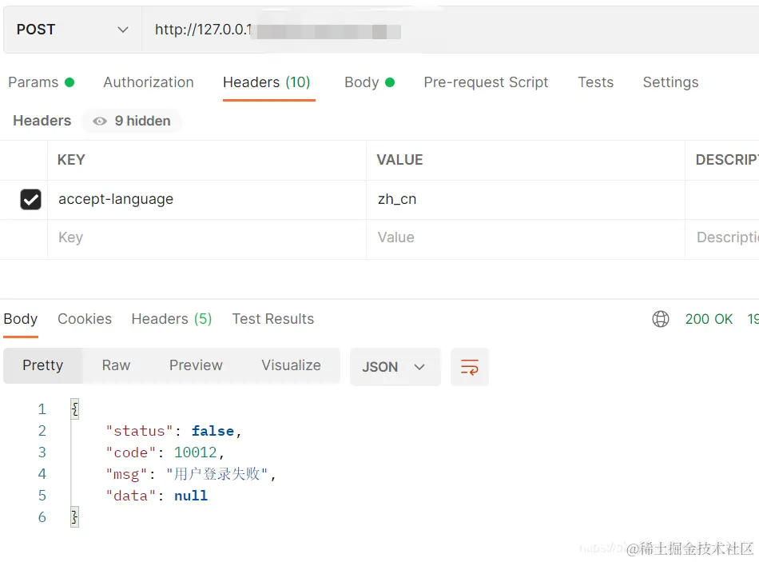Click the KEY column header
This screenshot has width=759, height=562.
[71, 160]
